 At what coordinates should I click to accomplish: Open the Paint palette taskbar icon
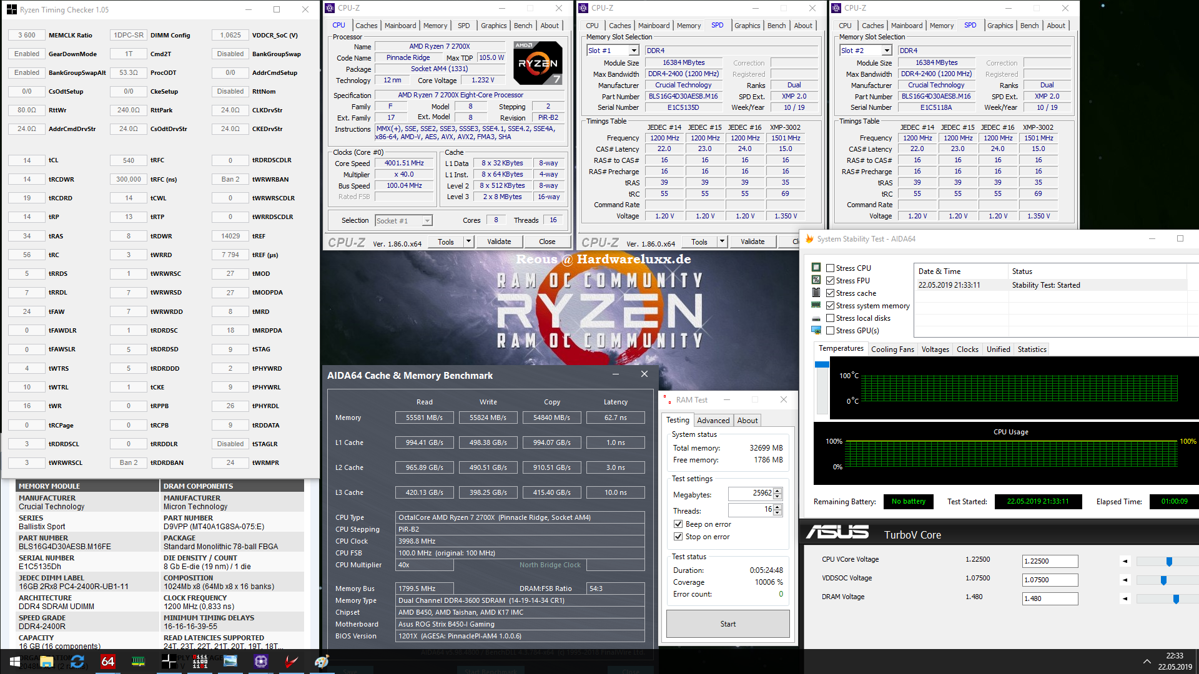click(x=322, y=662)
